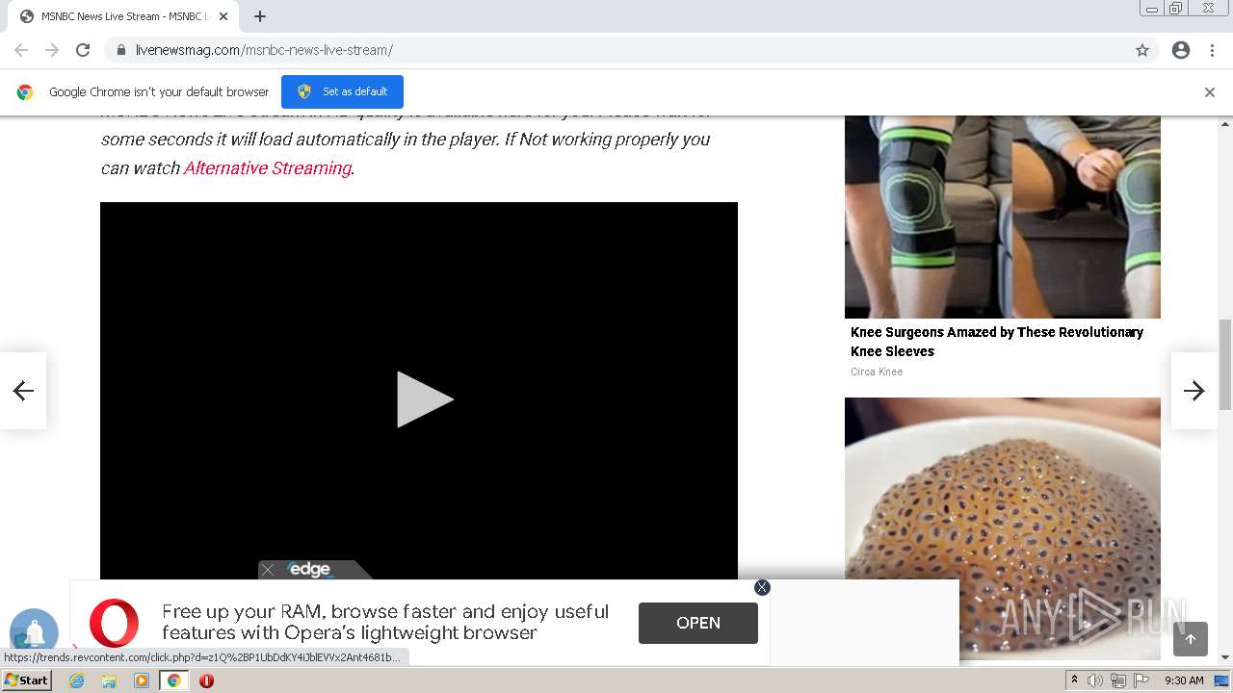The width and height of the screenshot is (1233, 693).
Task: Open Windows Media Player taskbar icon
Action: (x=142, y=680)
